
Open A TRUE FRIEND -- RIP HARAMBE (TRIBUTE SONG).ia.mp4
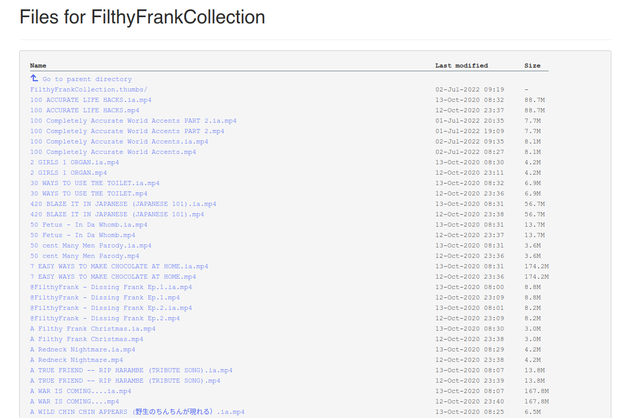(131, 370)
